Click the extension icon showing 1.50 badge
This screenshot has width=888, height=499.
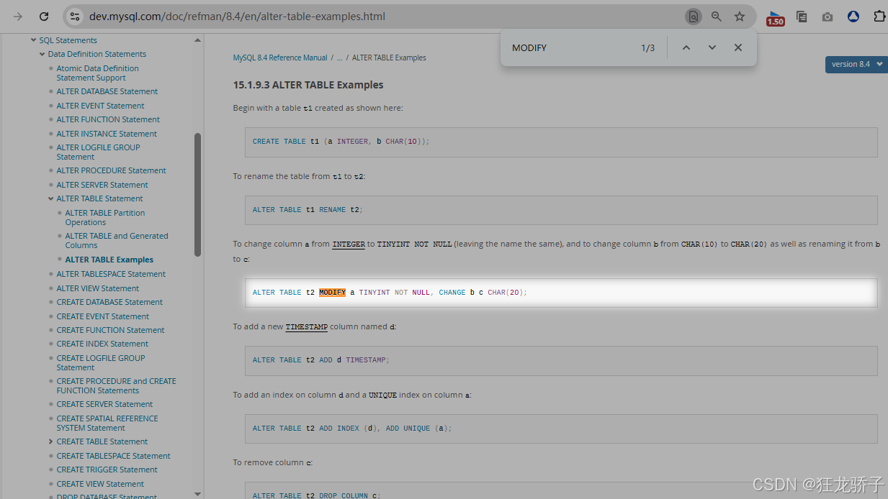[776, 18]
